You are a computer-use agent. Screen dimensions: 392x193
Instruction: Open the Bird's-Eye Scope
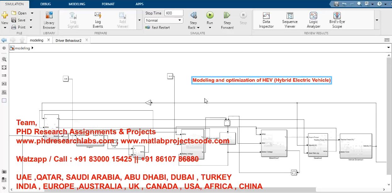tap(337, 20)
